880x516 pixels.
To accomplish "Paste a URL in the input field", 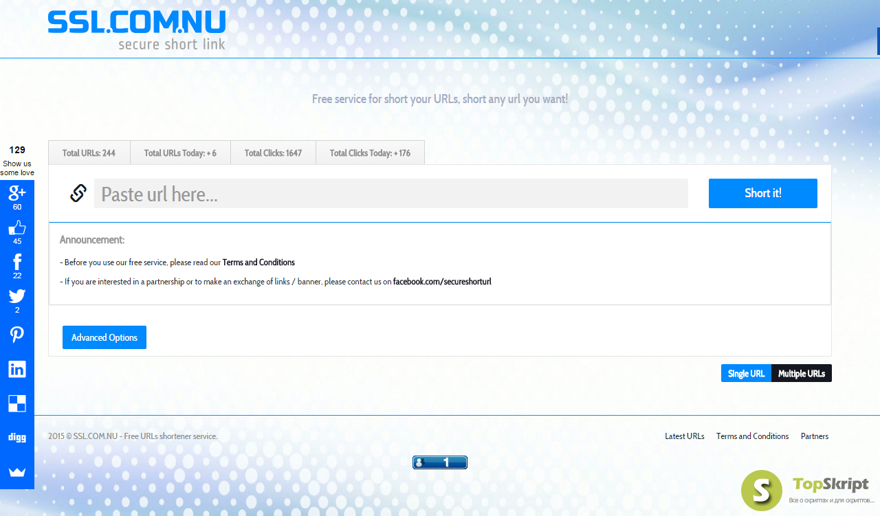I will click(x=391, y=193).
